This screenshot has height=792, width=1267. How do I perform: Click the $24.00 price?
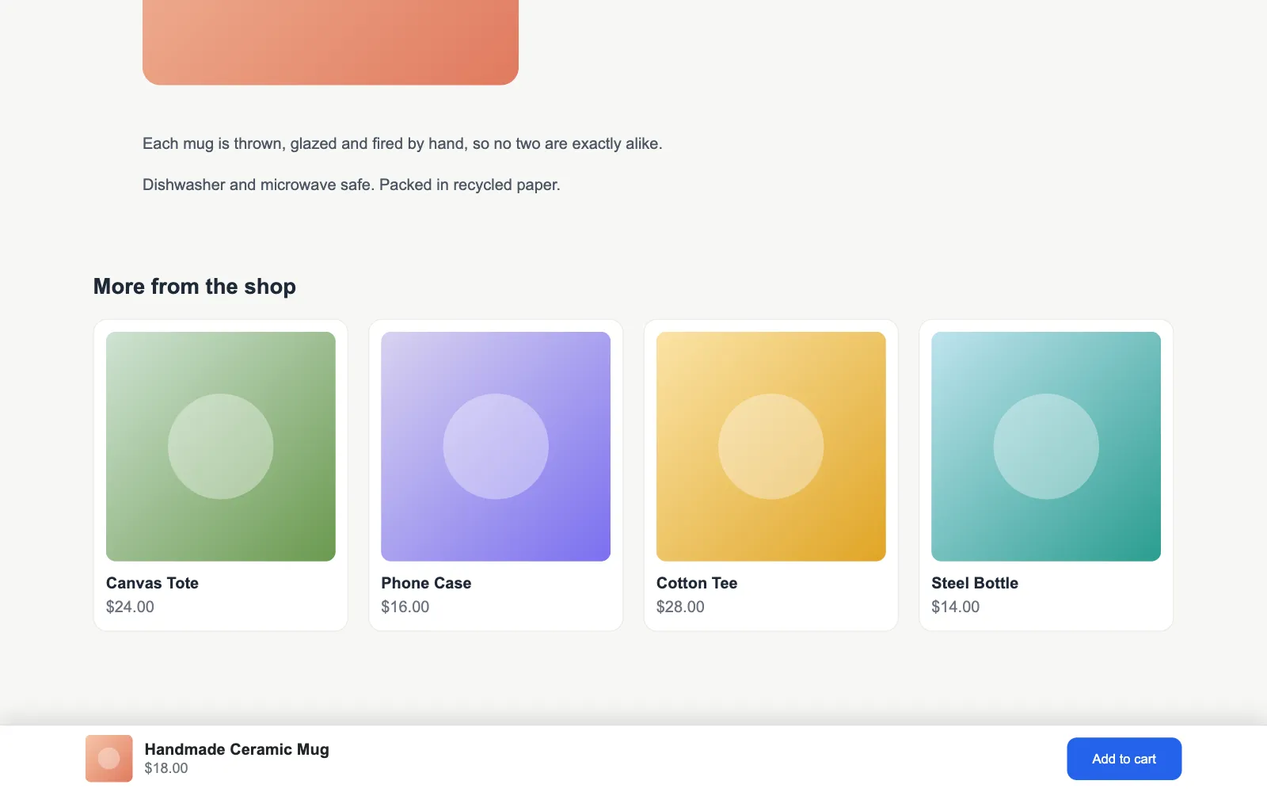click(x=130, y=607)
